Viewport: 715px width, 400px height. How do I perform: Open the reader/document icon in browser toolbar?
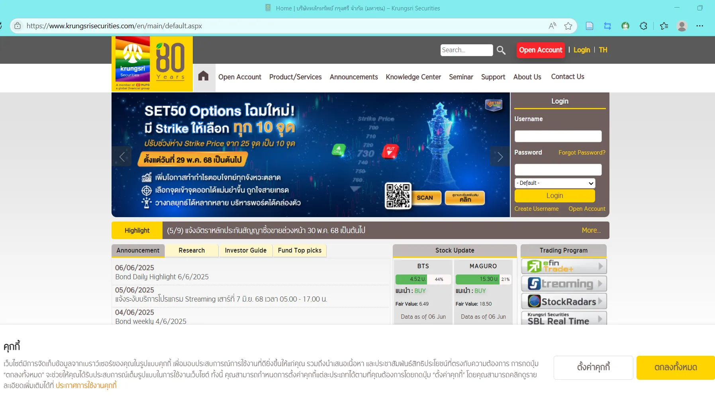pos(590,26)
